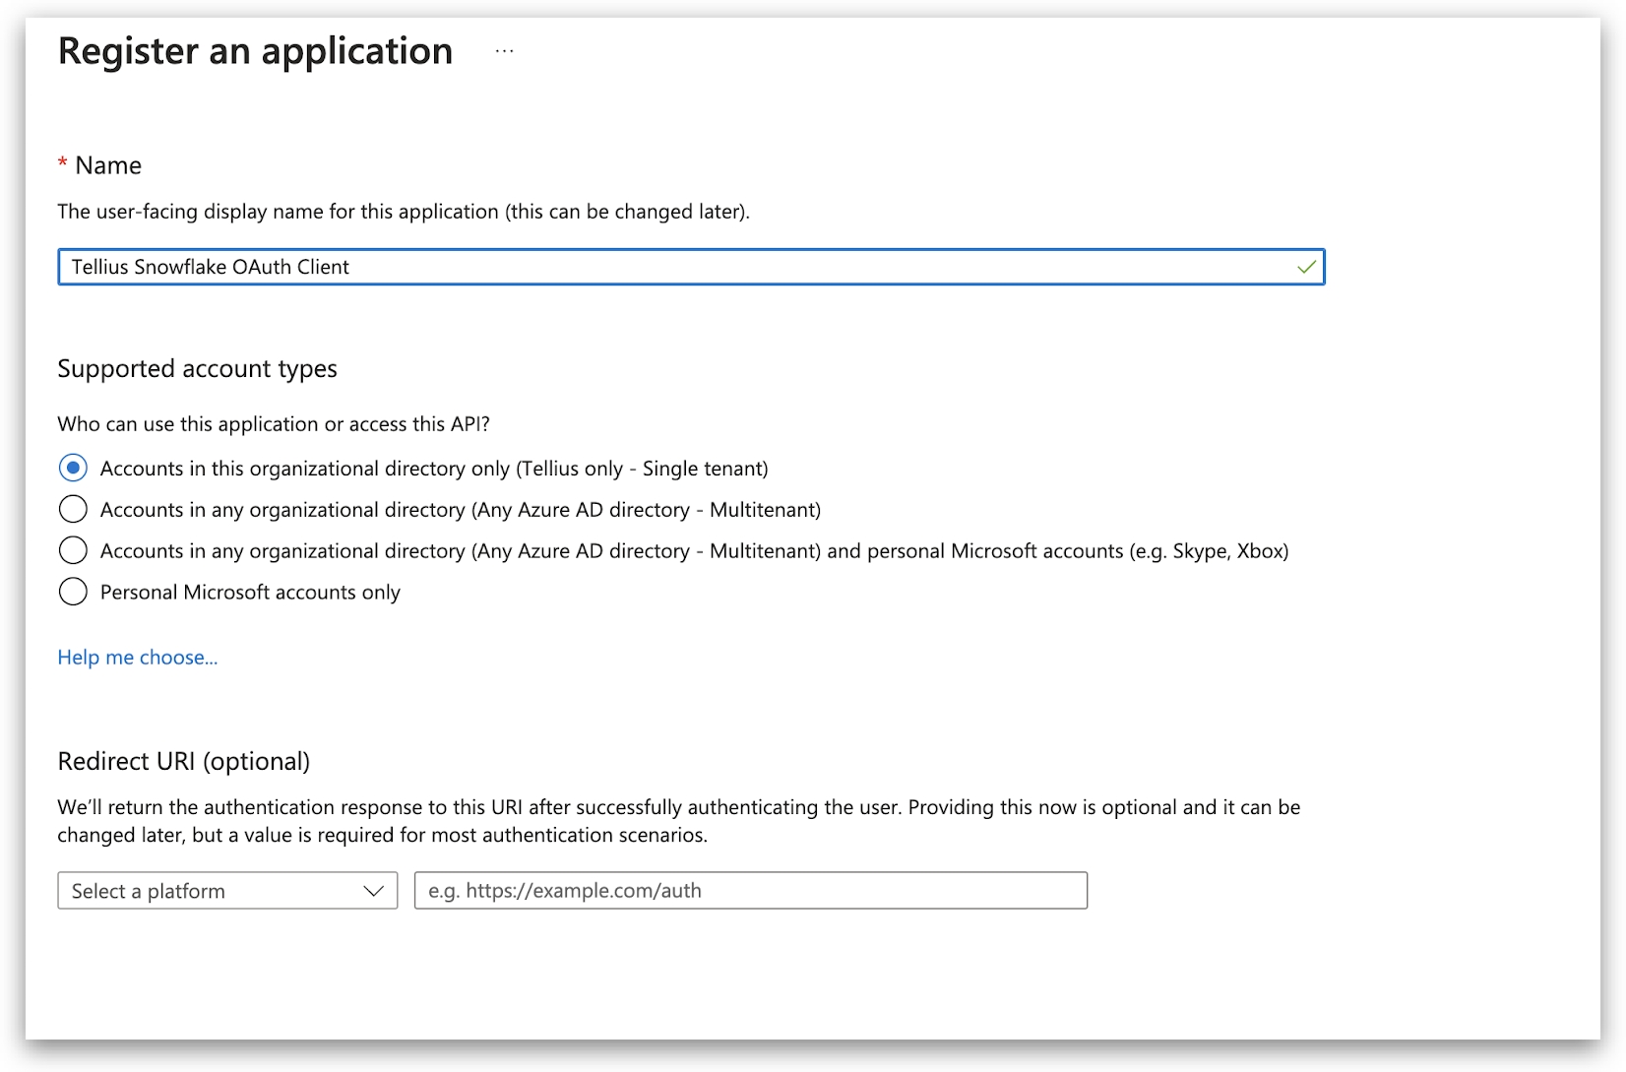Click the platform dropdown chevron arrow

coord(373,891)
